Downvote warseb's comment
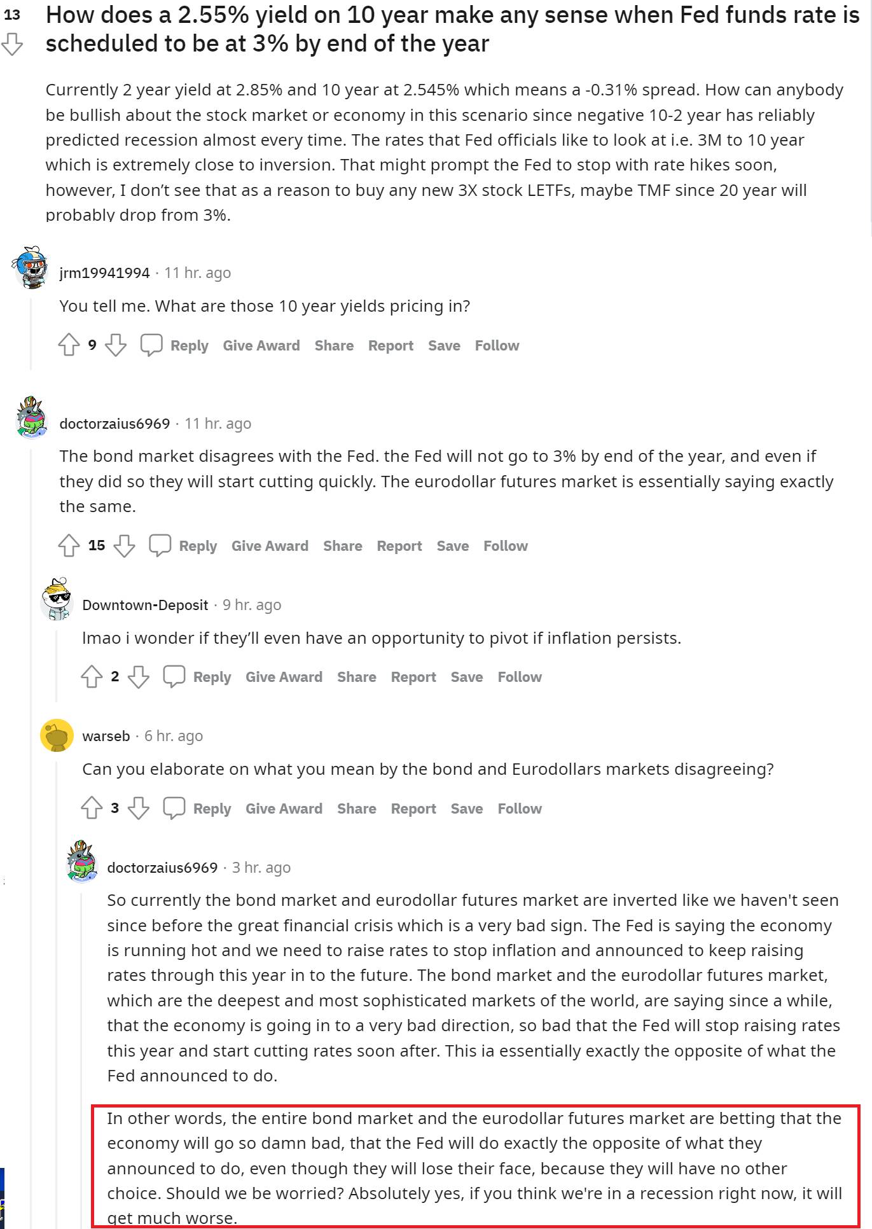 tap(139, 809)
